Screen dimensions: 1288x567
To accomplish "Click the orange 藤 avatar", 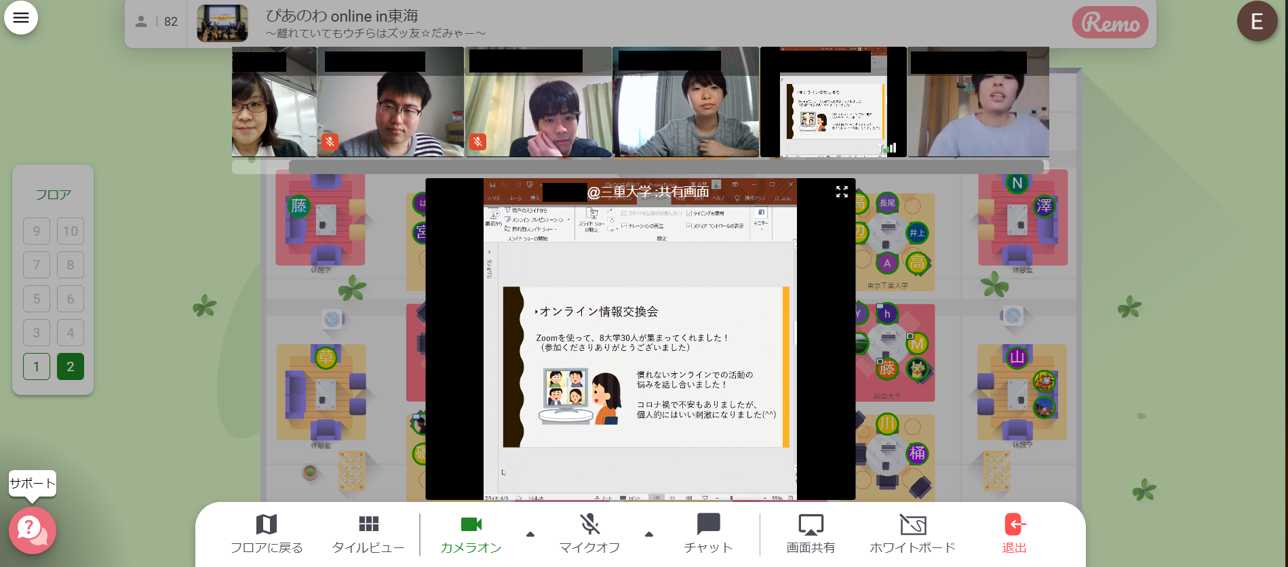I will coord(887,369).
